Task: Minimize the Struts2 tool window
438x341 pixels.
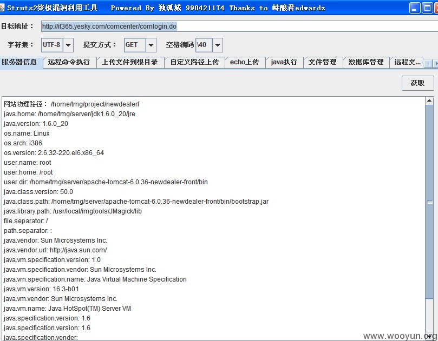Action: coord(415,8)
